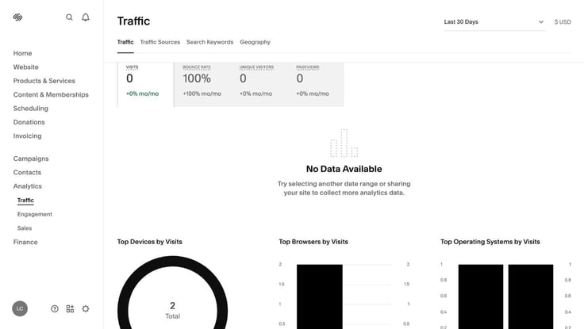Screen dimensions: 584x329
Task: Go to Home in sidebar
Action: point(22,53)
